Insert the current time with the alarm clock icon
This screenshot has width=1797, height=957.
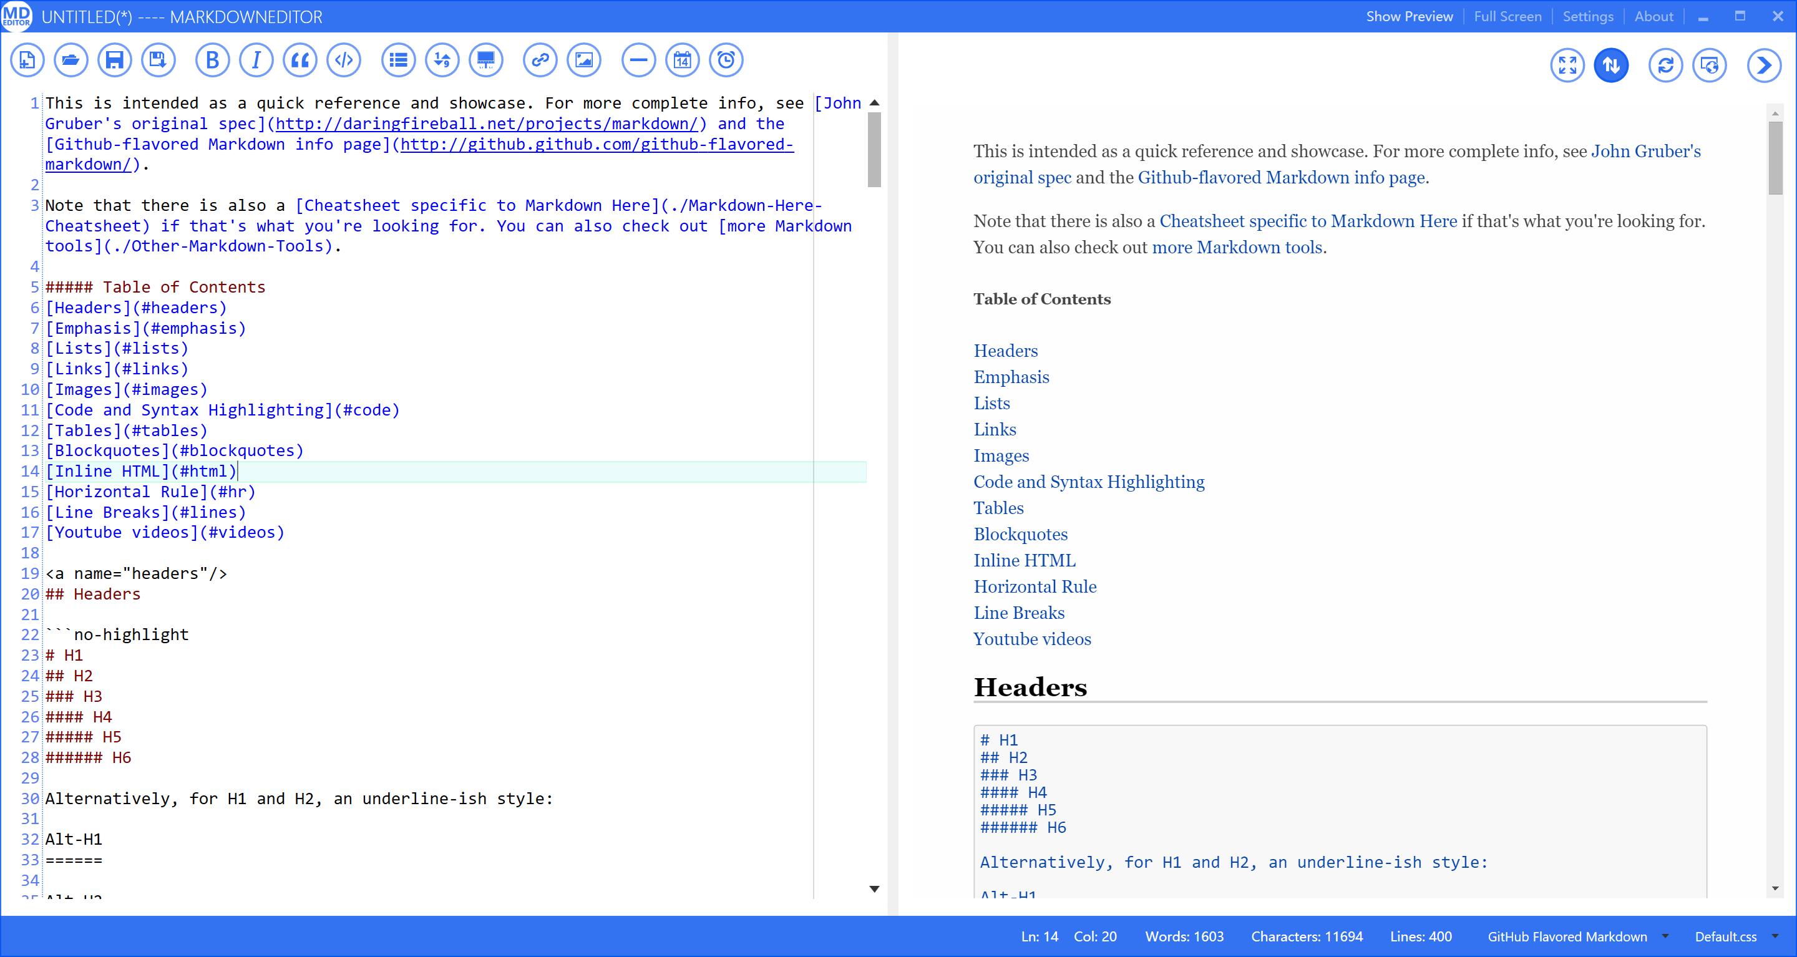tap(726, 60)
